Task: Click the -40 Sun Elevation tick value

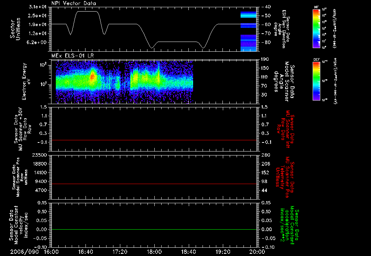Action: [x=266, y=7]
